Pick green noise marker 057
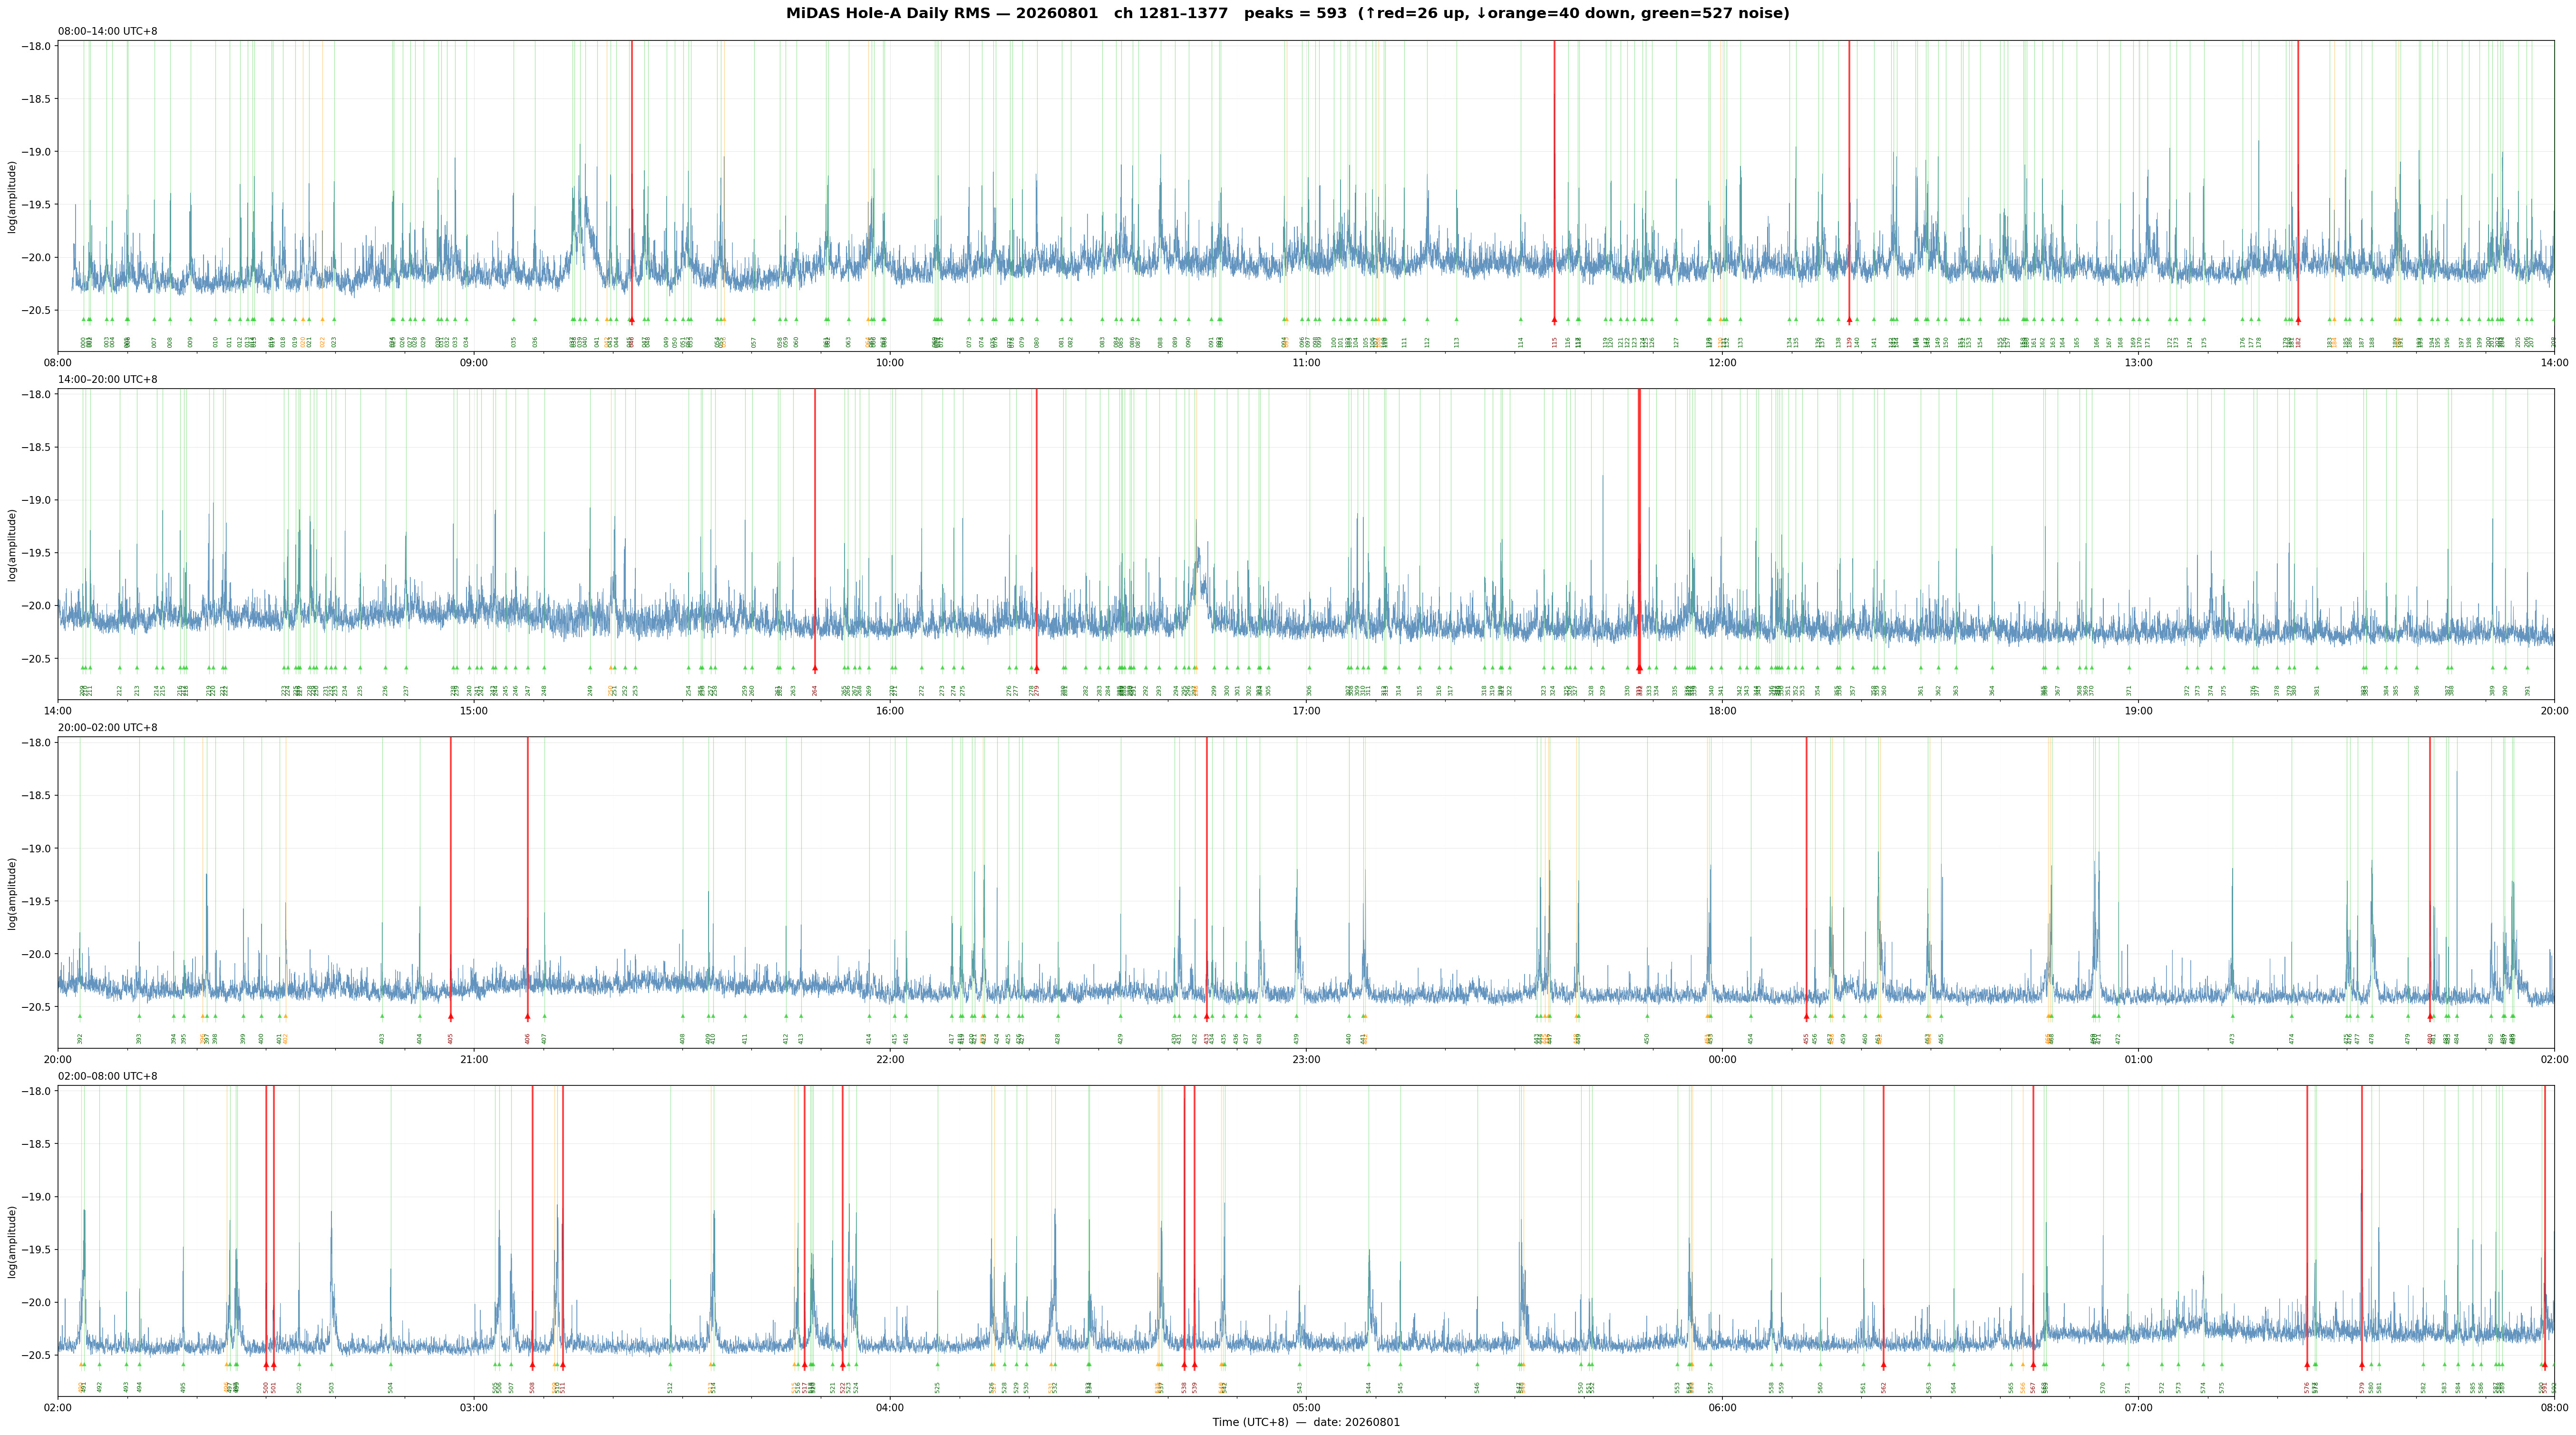 [x=754, y=320]
